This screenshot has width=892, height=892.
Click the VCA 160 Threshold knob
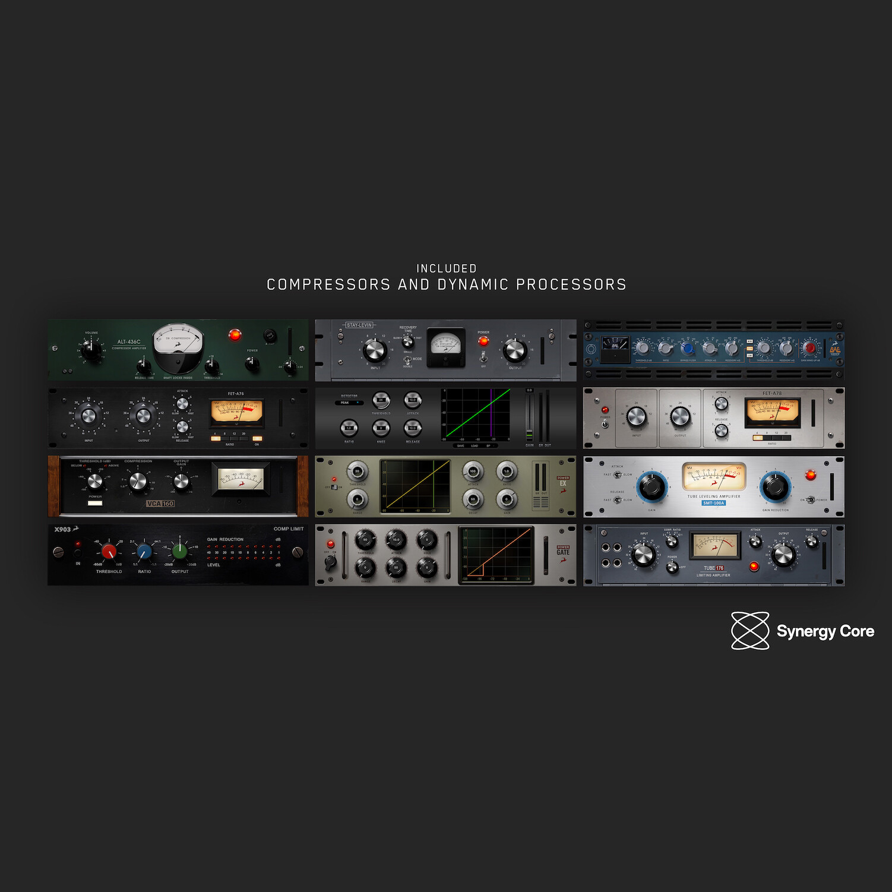click(x=94, y=481)
